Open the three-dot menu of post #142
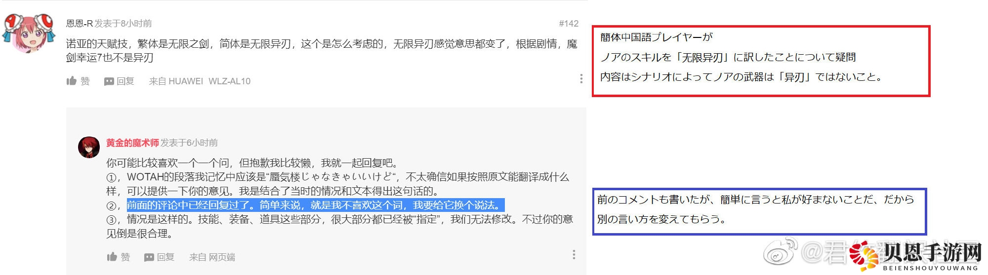 tap(581, 79)
